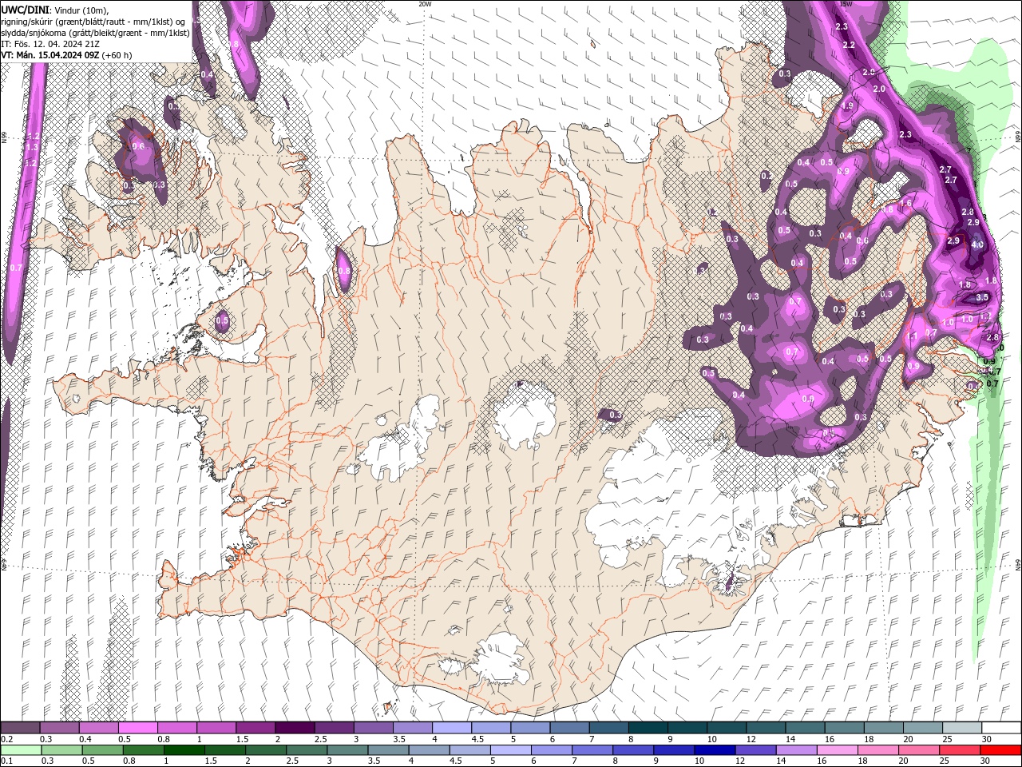Click the upper legend swatch between 0.2 and 0.3
This screenshot has height=767, width=1022.
coord(20,728)
